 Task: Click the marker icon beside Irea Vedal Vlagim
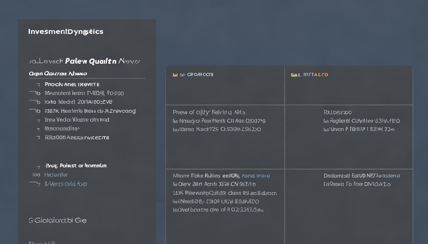(38, 120)
